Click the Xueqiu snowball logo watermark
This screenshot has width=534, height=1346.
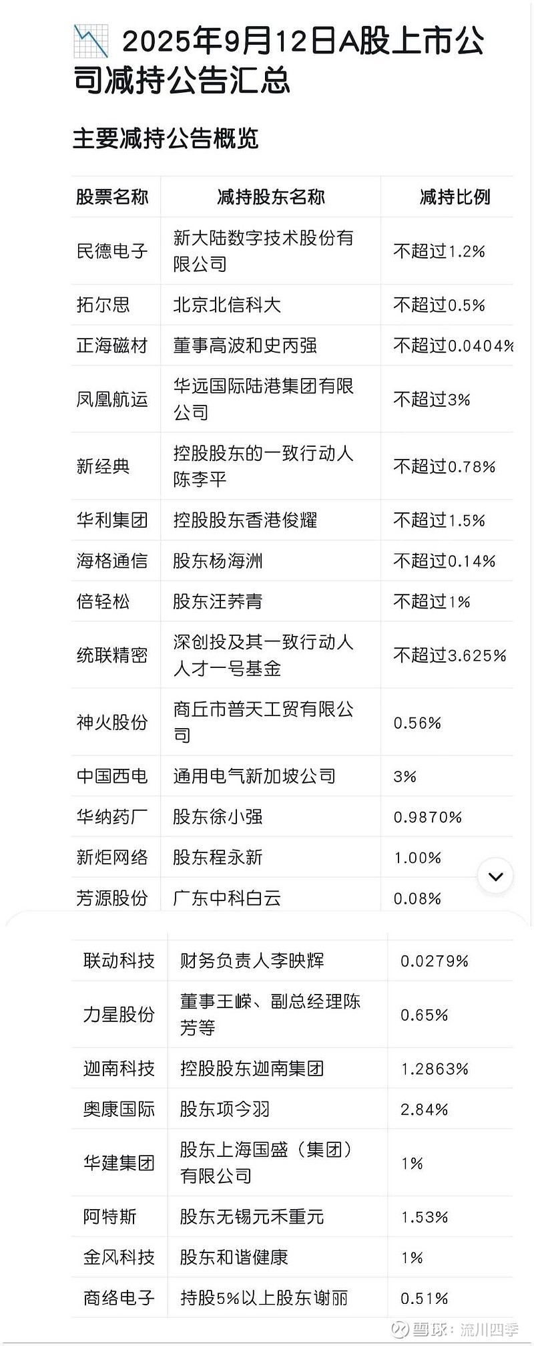(x=399, y=1329)
